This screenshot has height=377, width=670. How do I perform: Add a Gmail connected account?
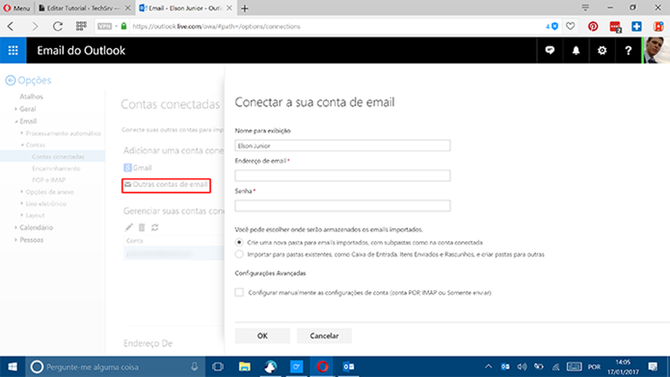coord(138,168)
